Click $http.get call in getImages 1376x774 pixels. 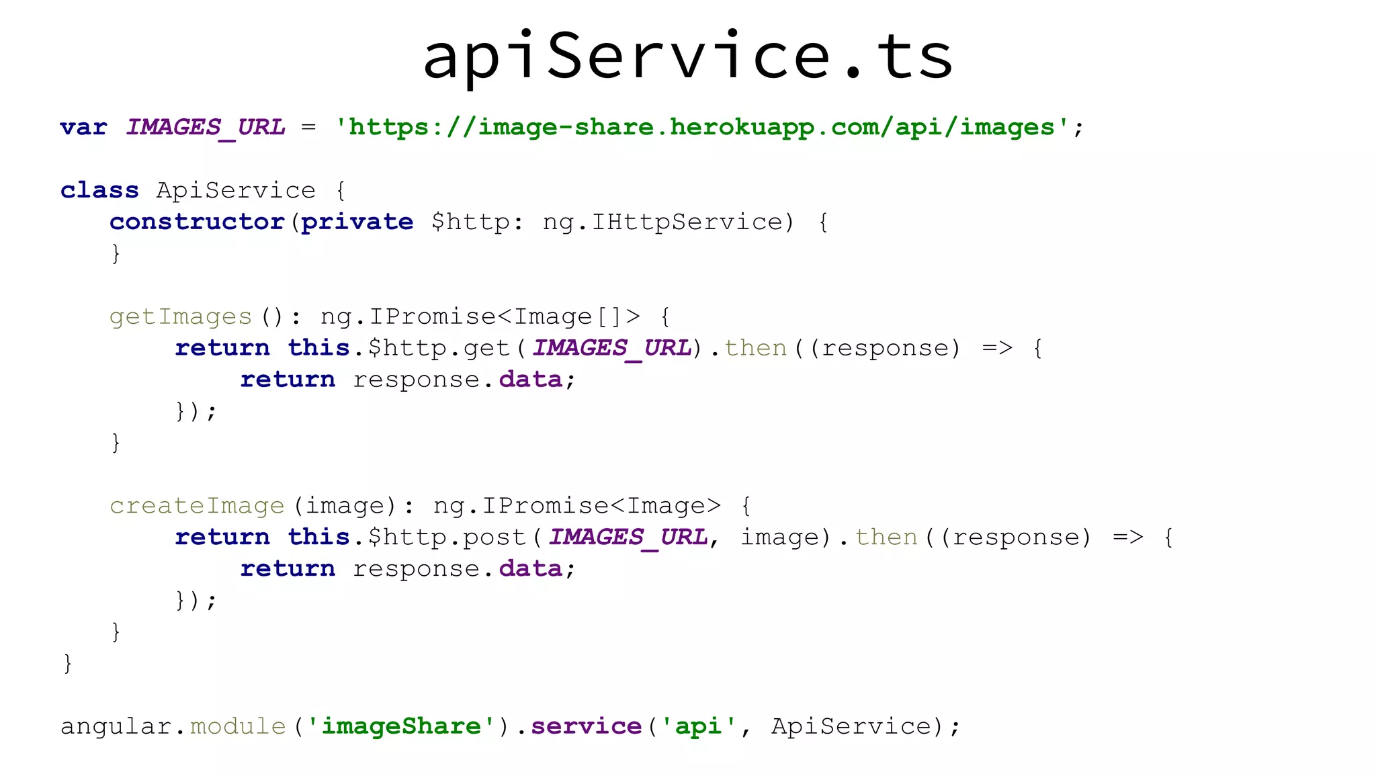438,348
